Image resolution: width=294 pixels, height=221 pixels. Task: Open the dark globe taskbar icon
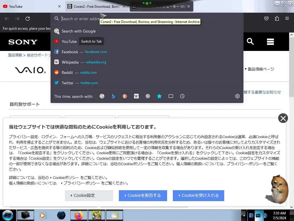(x=61, y=215)
